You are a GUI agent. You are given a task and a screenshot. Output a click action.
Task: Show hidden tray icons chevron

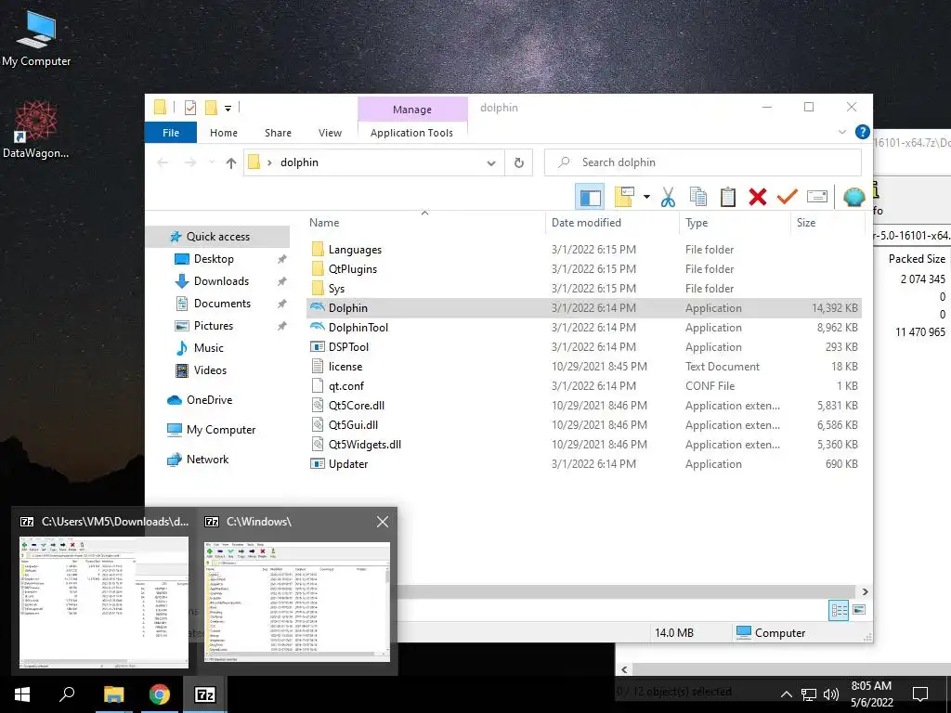(x=786, y=694)
